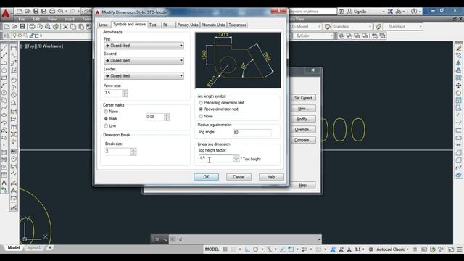Open the Leader arrowhead dropdown
This screenshot has width=464, height=261.
click(144, 75)
